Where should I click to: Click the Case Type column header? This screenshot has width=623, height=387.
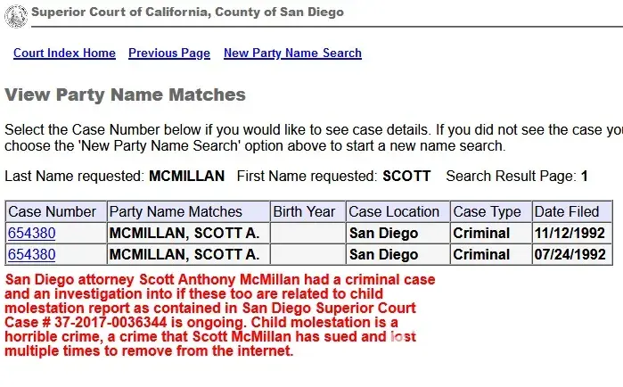[488, 212]
